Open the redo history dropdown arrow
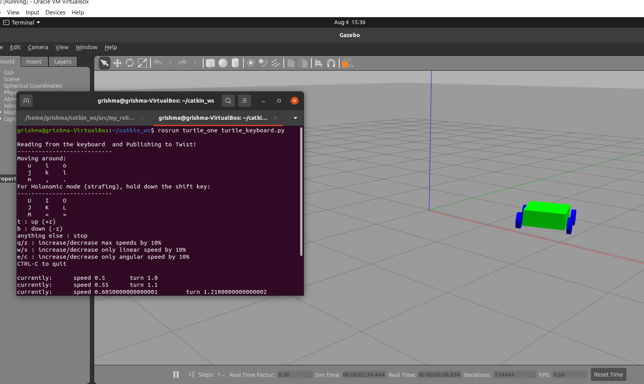This screenshot has height=384, width=644. 195,63
